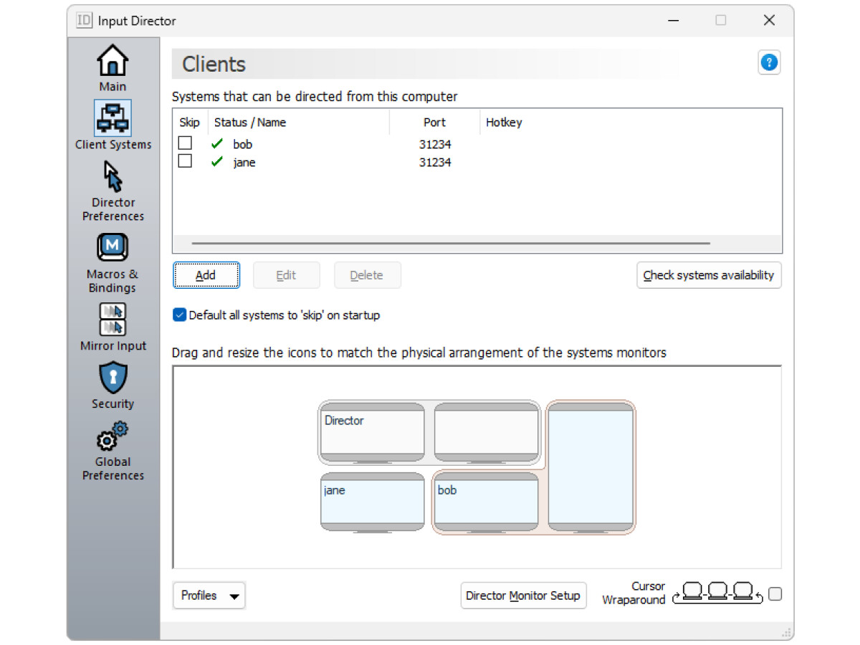Click the Add button

pos(206,275)
